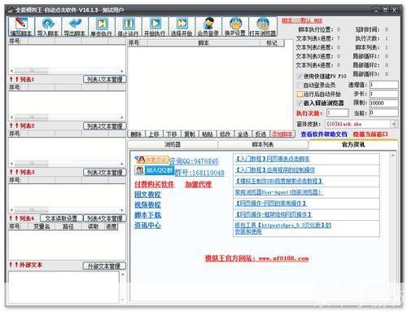Enable 运行后自动开始 checkbox
407x312 pixels.
click(x=300, y=94)
